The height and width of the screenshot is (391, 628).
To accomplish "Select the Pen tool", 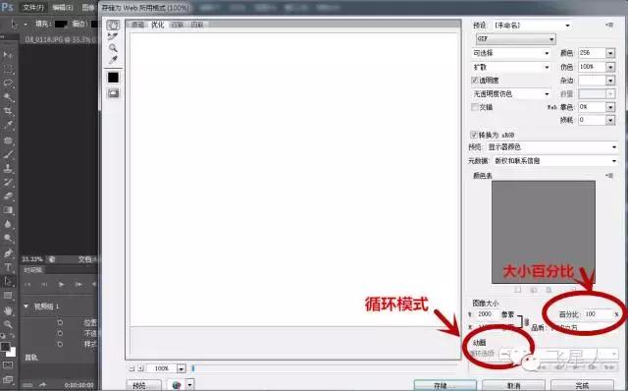I will (x=8, y=253).
